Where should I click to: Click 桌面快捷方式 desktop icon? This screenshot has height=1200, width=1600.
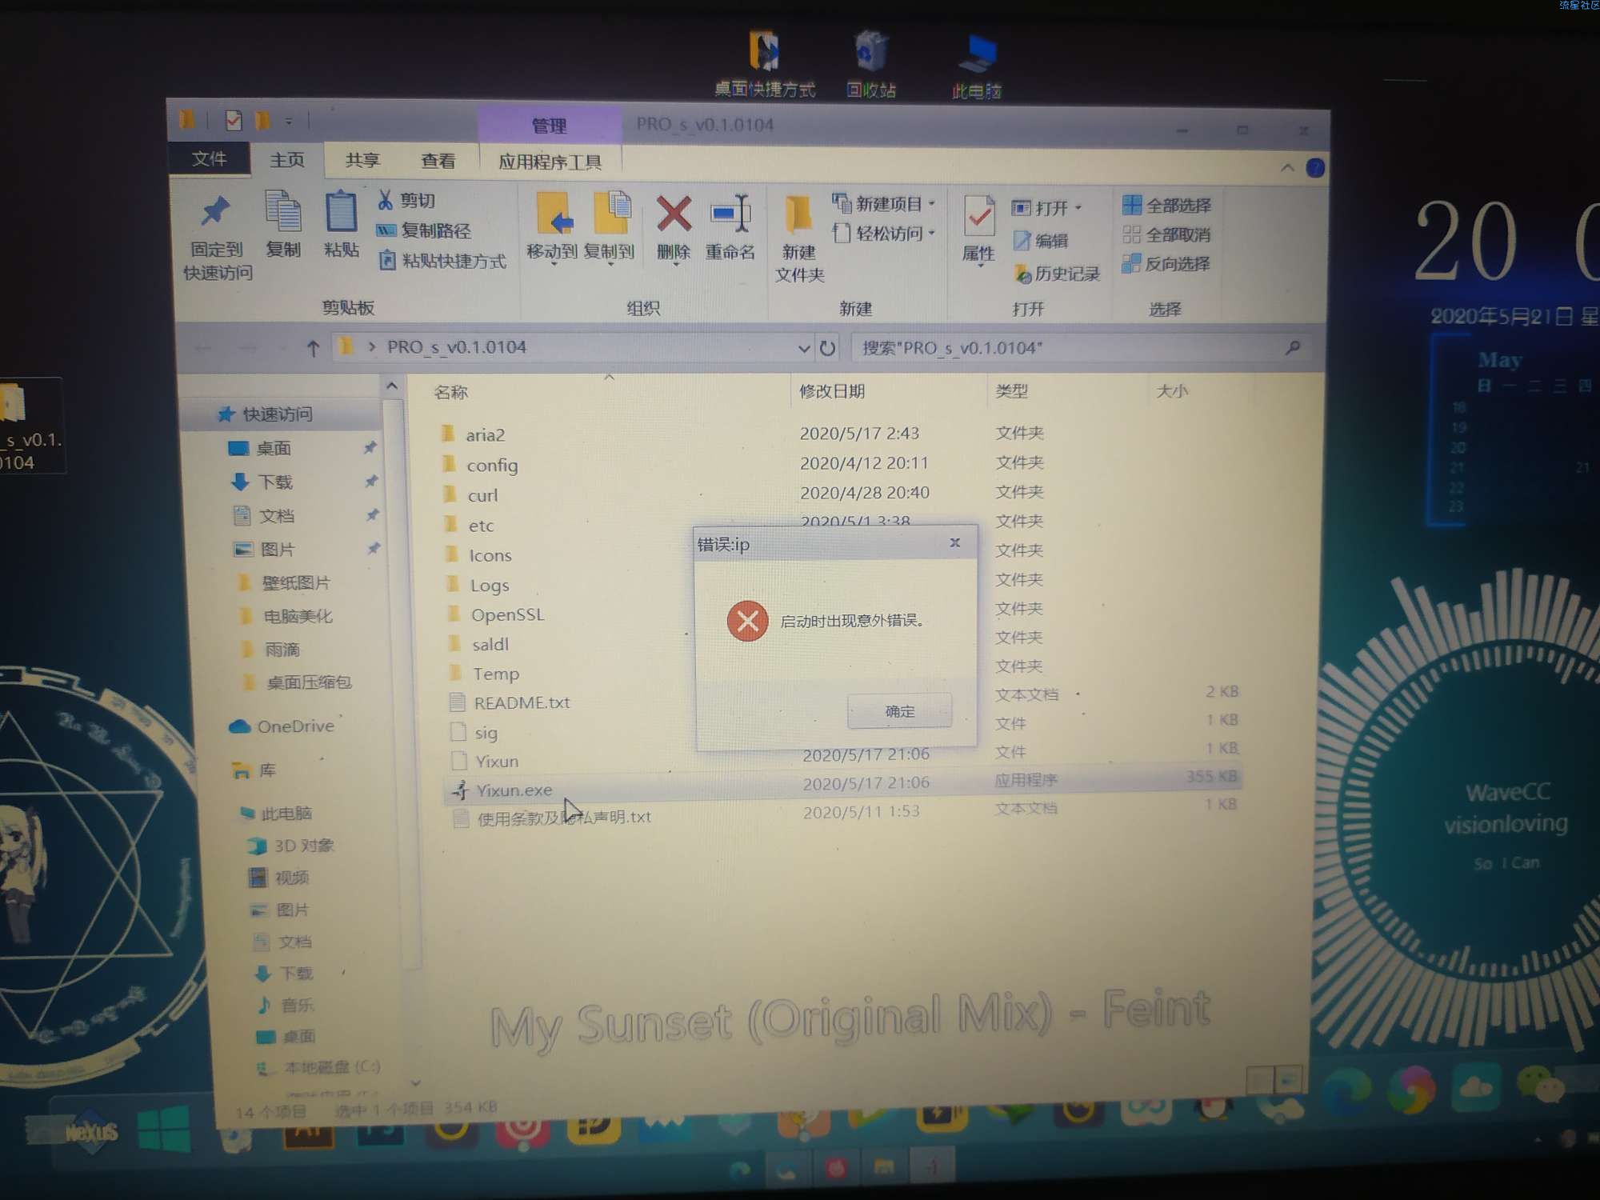765,64
